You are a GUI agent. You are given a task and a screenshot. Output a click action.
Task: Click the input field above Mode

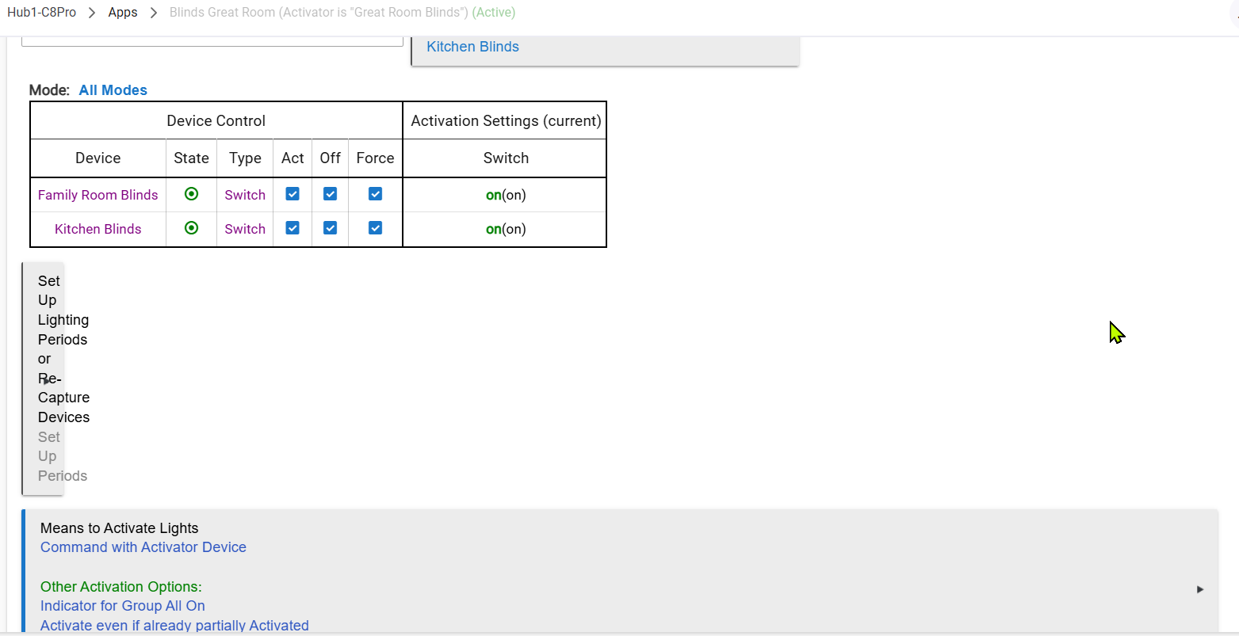tap(212, 40)
